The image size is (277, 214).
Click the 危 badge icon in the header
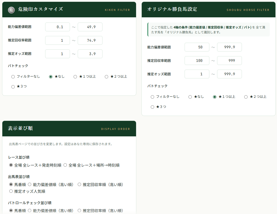click(x=11, y=10)
